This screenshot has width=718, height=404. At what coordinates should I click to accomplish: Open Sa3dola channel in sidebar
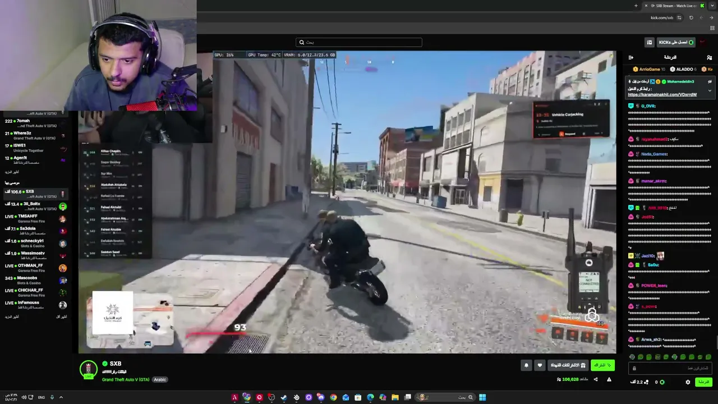[x=35, y=231]
